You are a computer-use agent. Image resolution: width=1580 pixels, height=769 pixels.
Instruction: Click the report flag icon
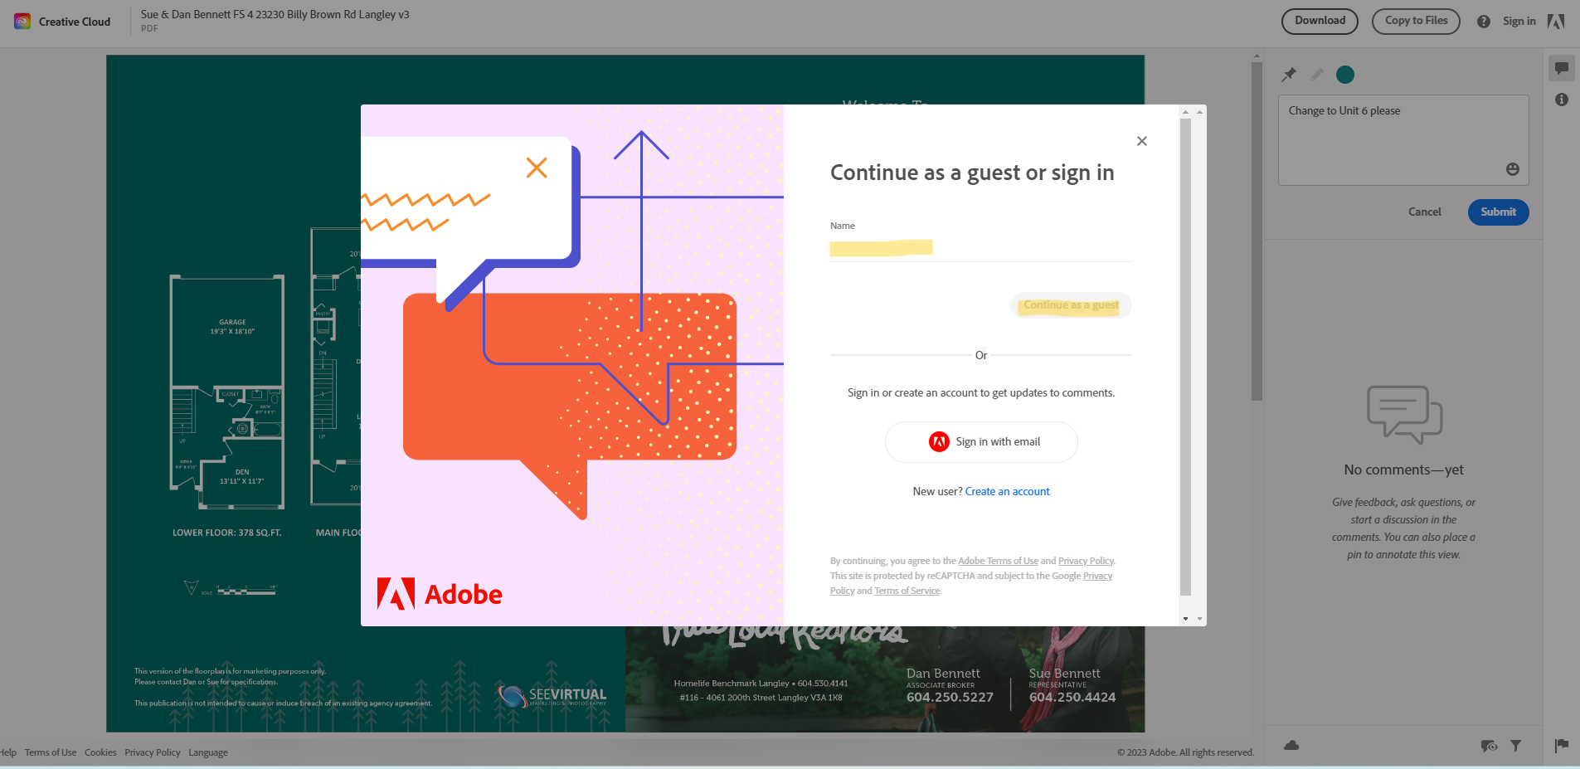pyautogui.click(x=1562, y=745)
